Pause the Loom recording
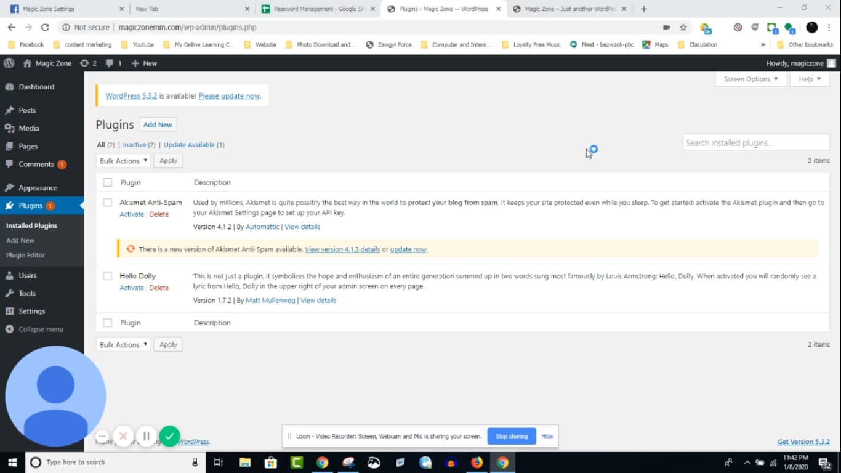 point(147,436)
